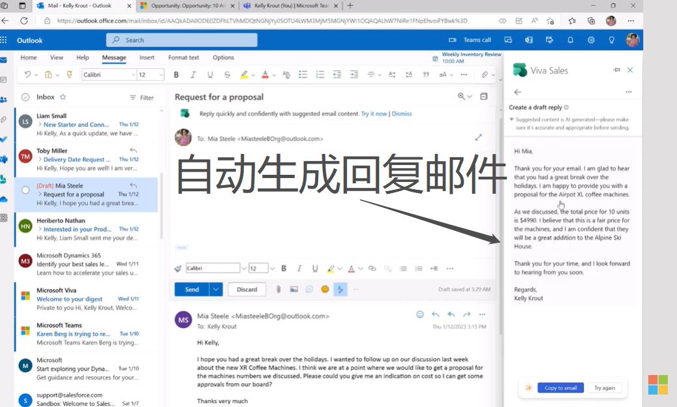The height and width of the screenshot is (407, 677).
Task: Open the Help tab
Action: pyautogui.click(x=82, y=57)
